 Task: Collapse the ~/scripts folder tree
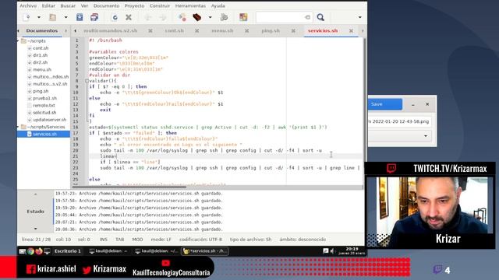[x=19, y=41]
